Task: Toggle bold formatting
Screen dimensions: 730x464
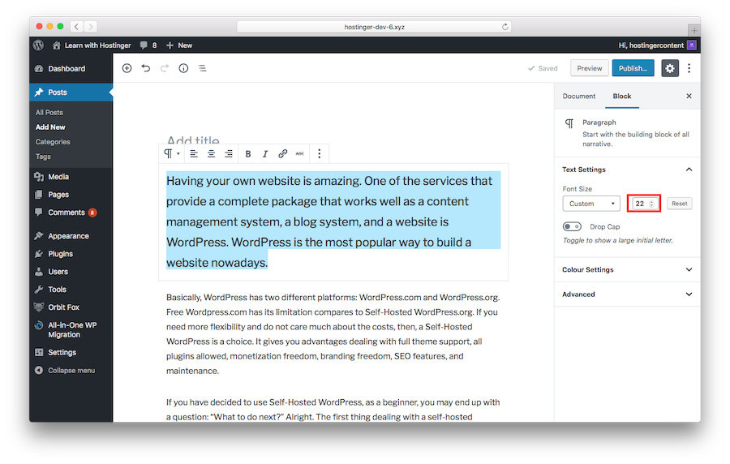Action: (x=248, y=154)
